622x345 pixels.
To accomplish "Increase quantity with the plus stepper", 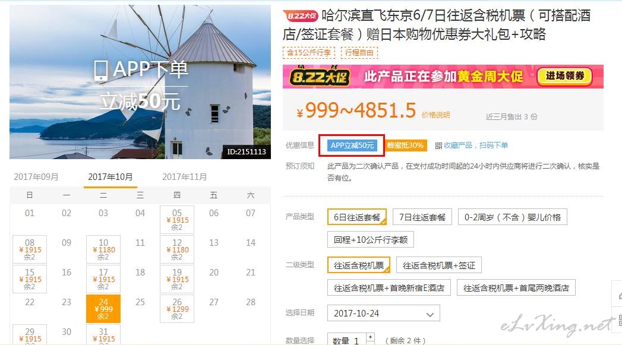I will tap(370, 337).
